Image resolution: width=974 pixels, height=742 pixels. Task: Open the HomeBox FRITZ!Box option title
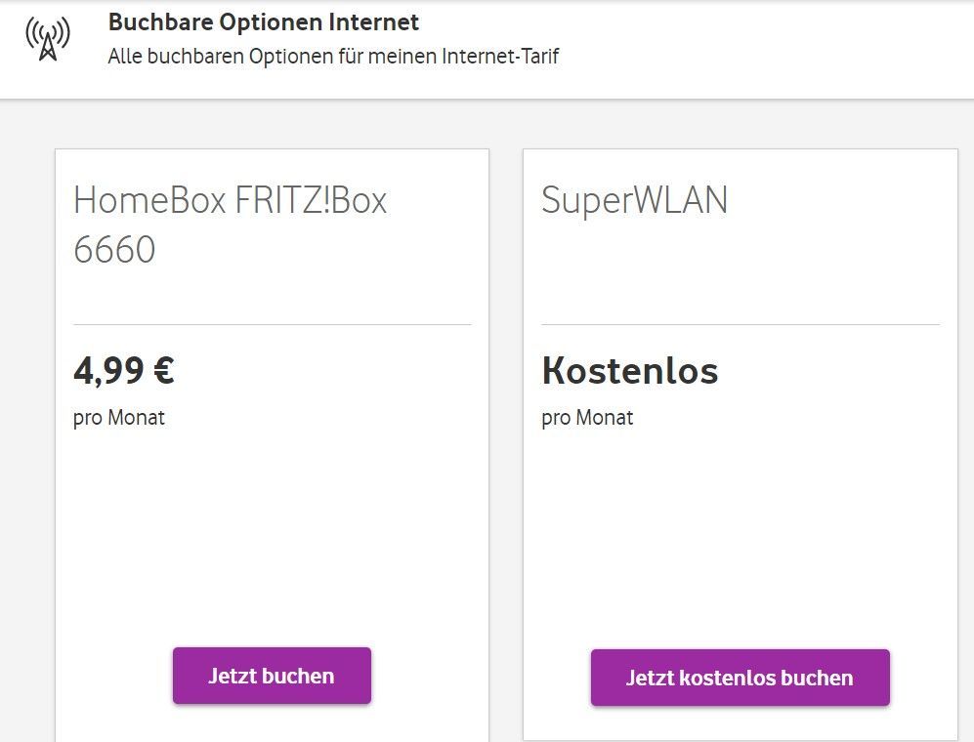pos(230,201)
